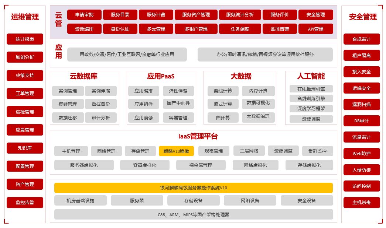Click the 服务计费 box

pyautogui.click(x=156, y=15)
